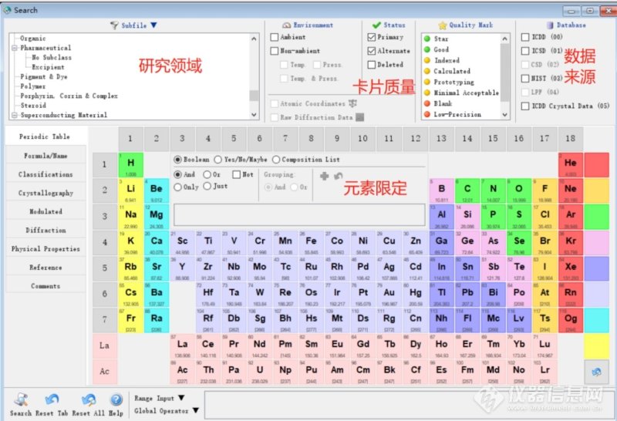
Task: Select the Fe element tile
Action: point(311,241)
